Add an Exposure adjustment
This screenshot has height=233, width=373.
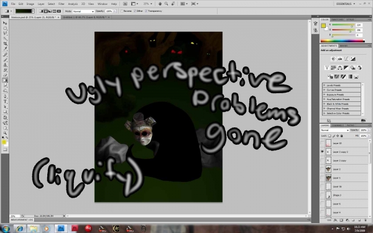pyautogui.click(x=352, y=59)
